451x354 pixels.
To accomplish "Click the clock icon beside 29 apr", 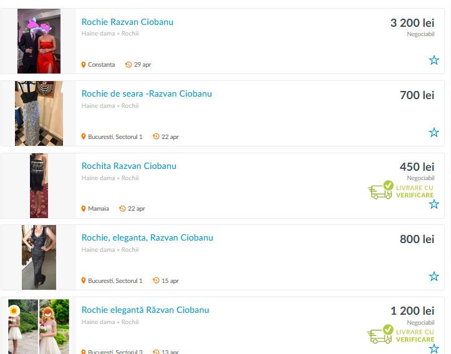I will tap(129, 65).
